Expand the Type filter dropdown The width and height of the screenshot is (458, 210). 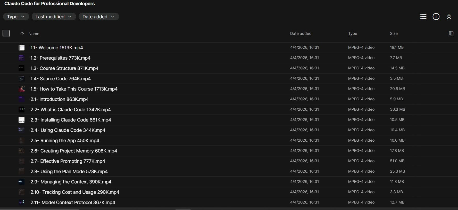pos(16,17)
